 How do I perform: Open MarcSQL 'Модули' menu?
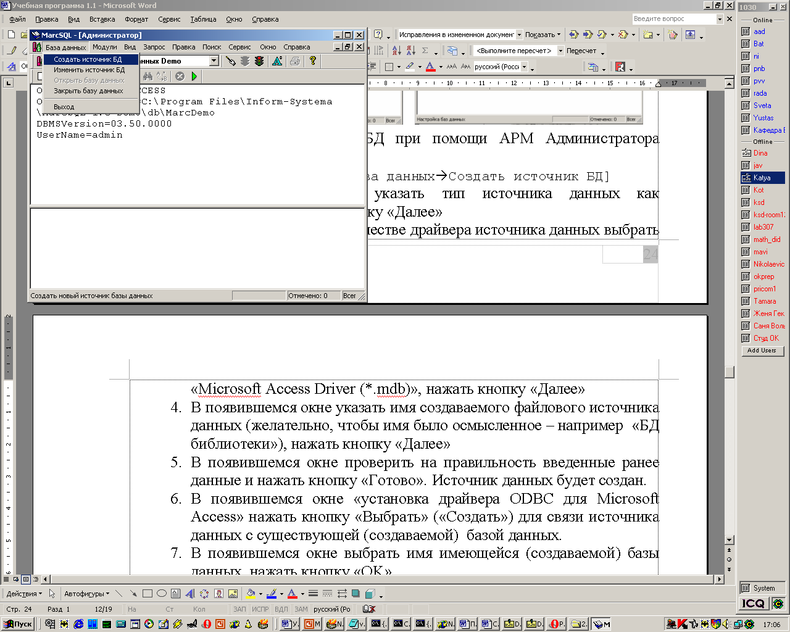[104, 47]
